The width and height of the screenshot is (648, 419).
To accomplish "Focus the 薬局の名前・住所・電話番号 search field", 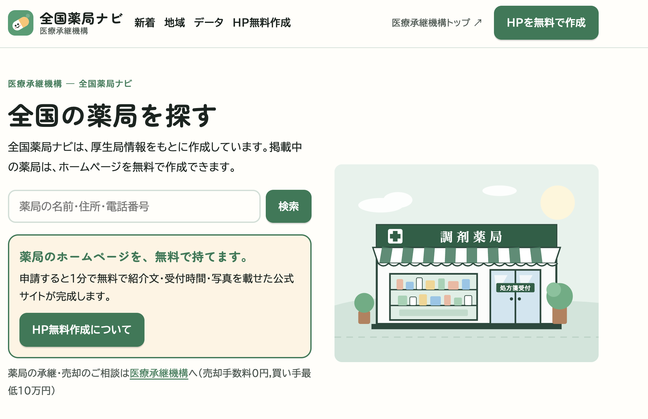I will click(134, 206).
